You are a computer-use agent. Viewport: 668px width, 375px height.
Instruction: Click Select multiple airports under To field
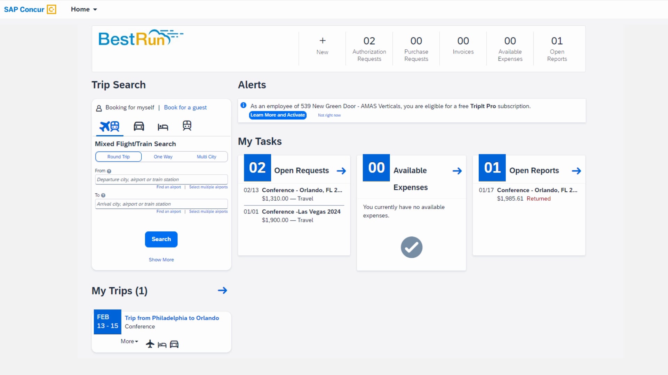point(208,211)
